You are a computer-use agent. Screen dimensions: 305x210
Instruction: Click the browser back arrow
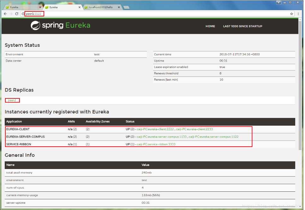(5, 14)
